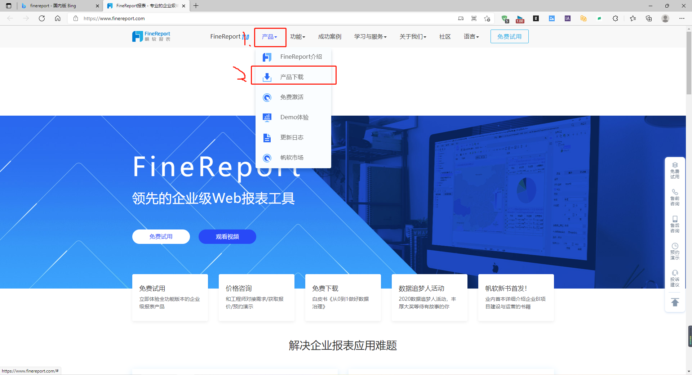Open the 功能 dropdown menu
692x375 pixels.
pos(298,36)
